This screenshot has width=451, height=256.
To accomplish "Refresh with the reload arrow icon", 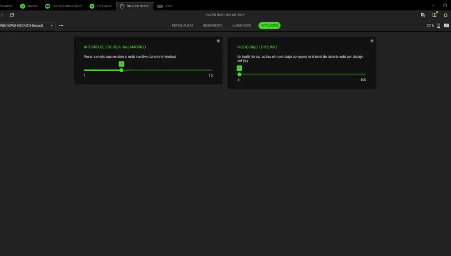I will click(x=12, y=15).
